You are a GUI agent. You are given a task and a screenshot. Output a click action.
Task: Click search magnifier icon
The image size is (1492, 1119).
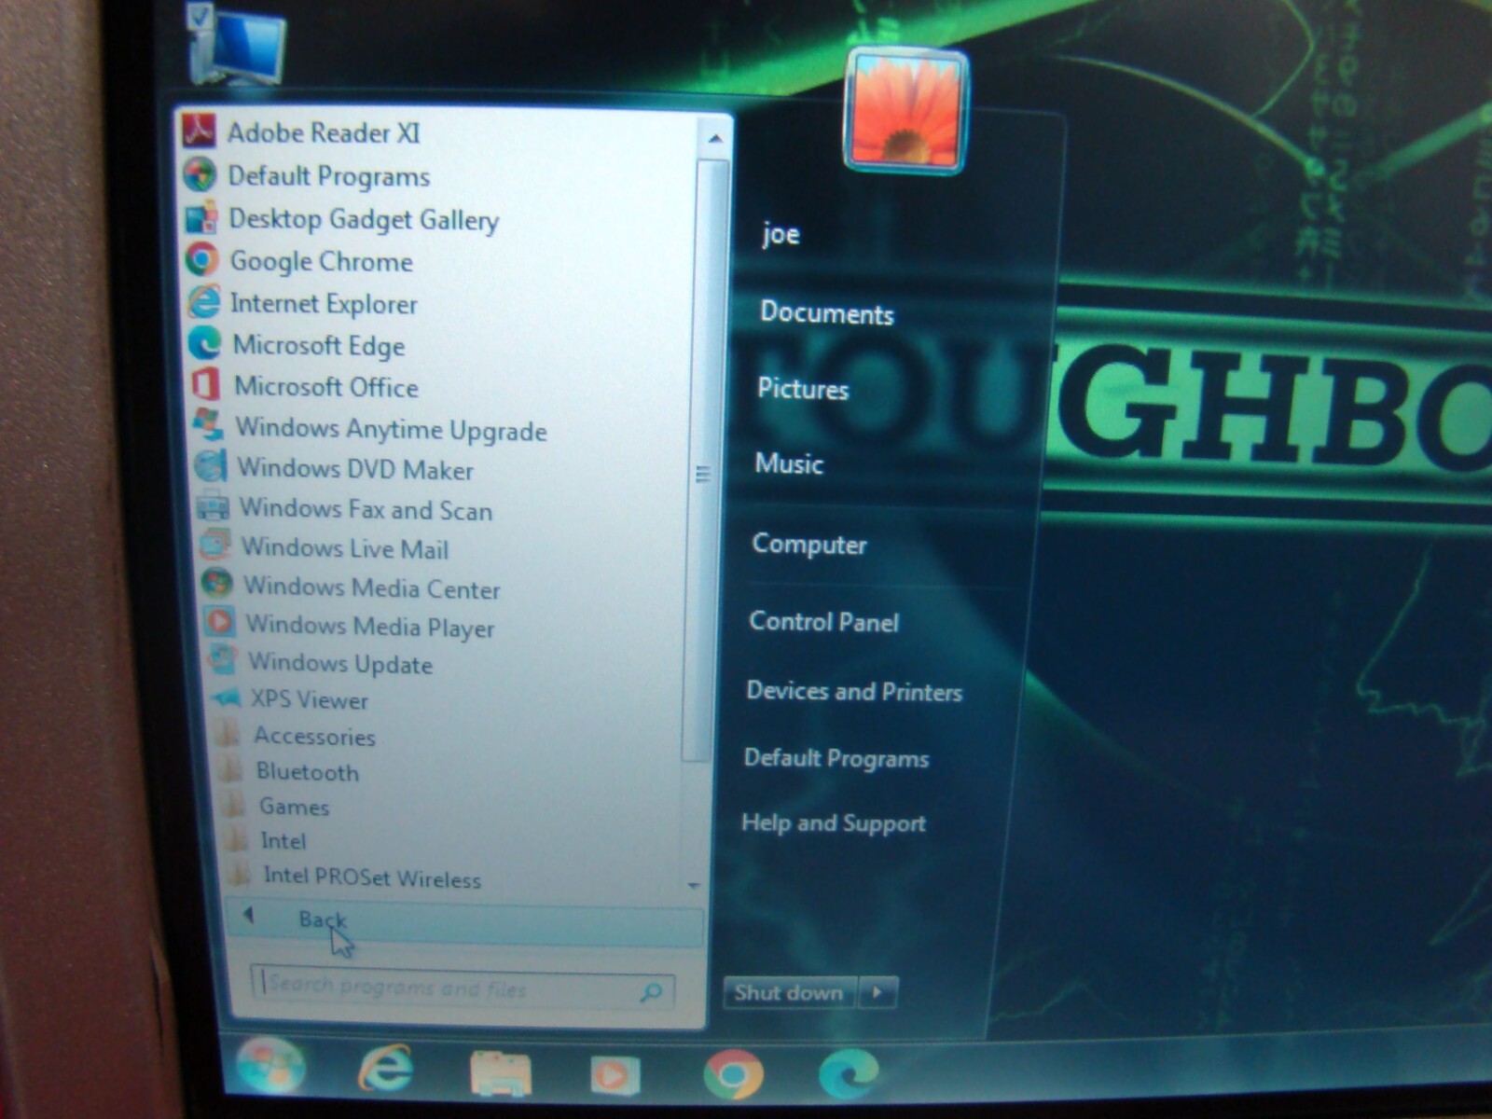(652, 992)
